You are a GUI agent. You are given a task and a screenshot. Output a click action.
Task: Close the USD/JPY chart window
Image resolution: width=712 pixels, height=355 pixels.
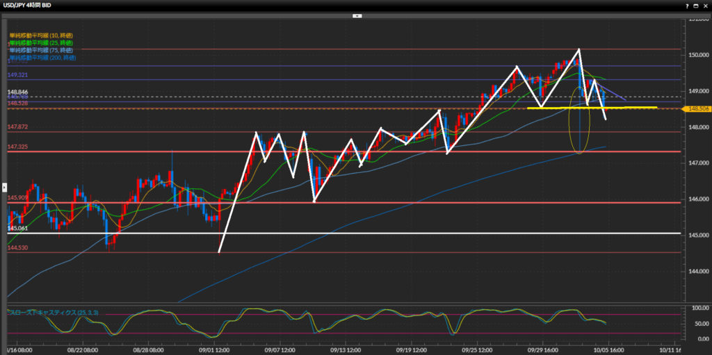click(x=706, y=5)
